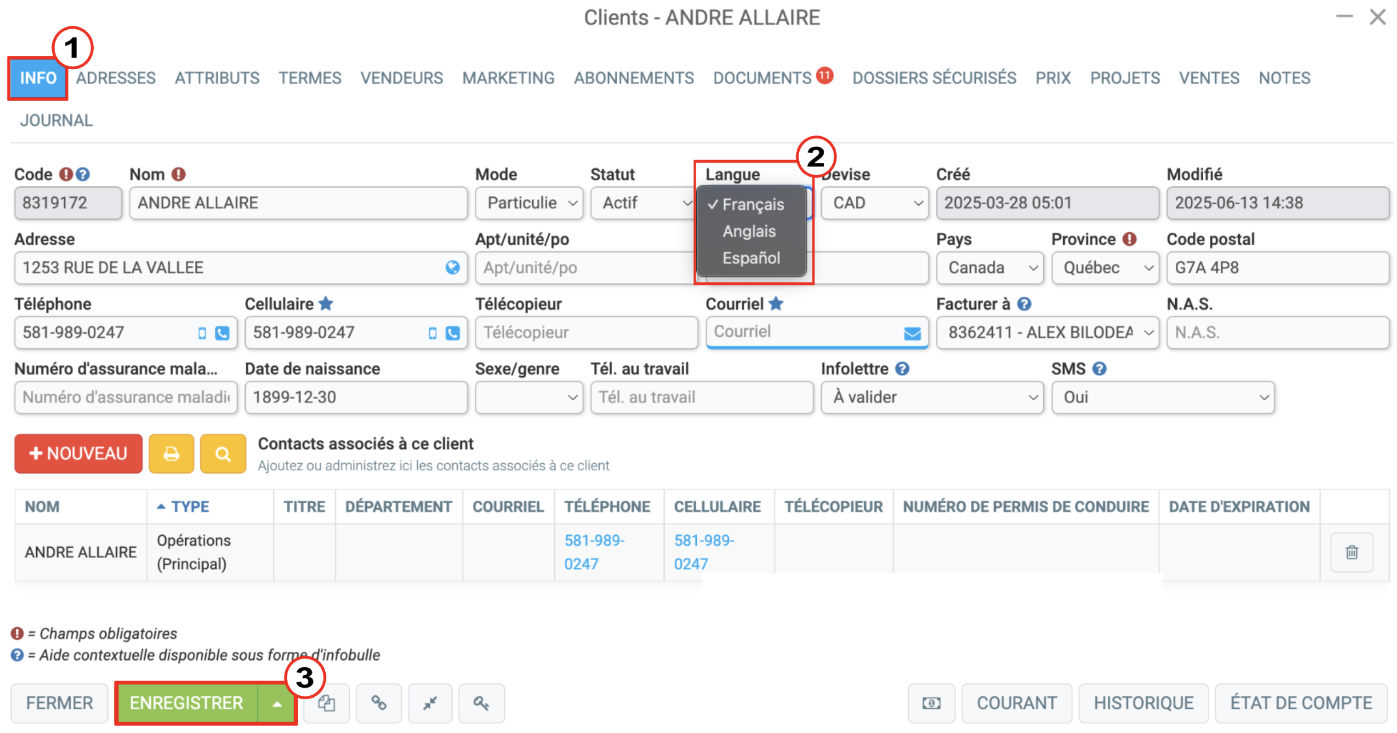1397x733 pixels.
Task: Click the globe icon in Adresse field
Action: [x=452, y=268]
